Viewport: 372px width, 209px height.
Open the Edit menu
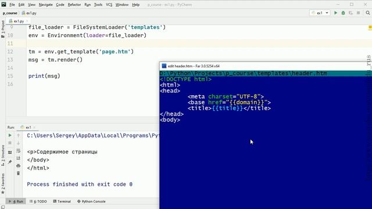(22, 5)
